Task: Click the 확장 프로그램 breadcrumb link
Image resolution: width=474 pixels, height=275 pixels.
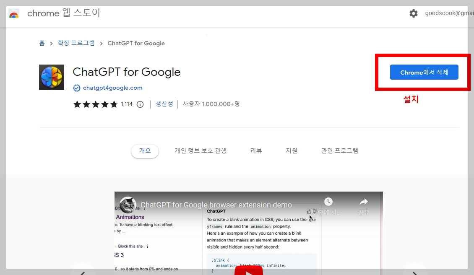Action: click(x=76, y=43)
